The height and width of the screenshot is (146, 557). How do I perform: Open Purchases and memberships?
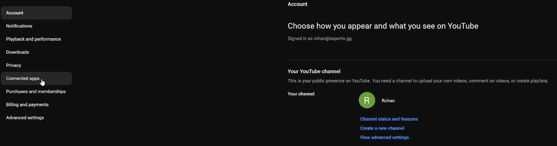pyautogui.click(x=36, y=92)
